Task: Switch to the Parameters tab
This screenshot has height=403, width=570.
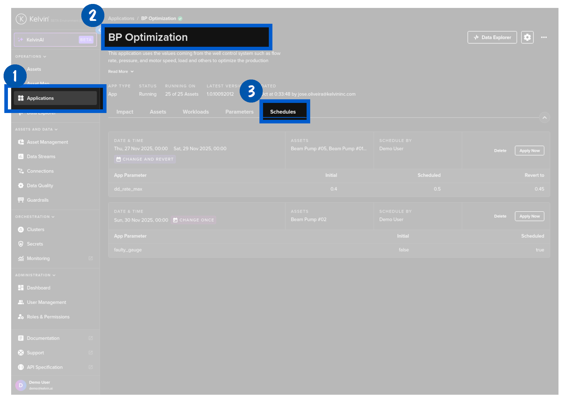Action: coord(239,112)
